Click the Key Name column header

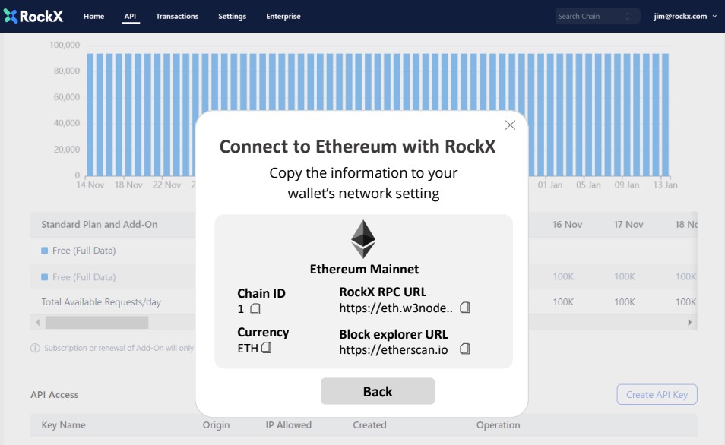63,425
